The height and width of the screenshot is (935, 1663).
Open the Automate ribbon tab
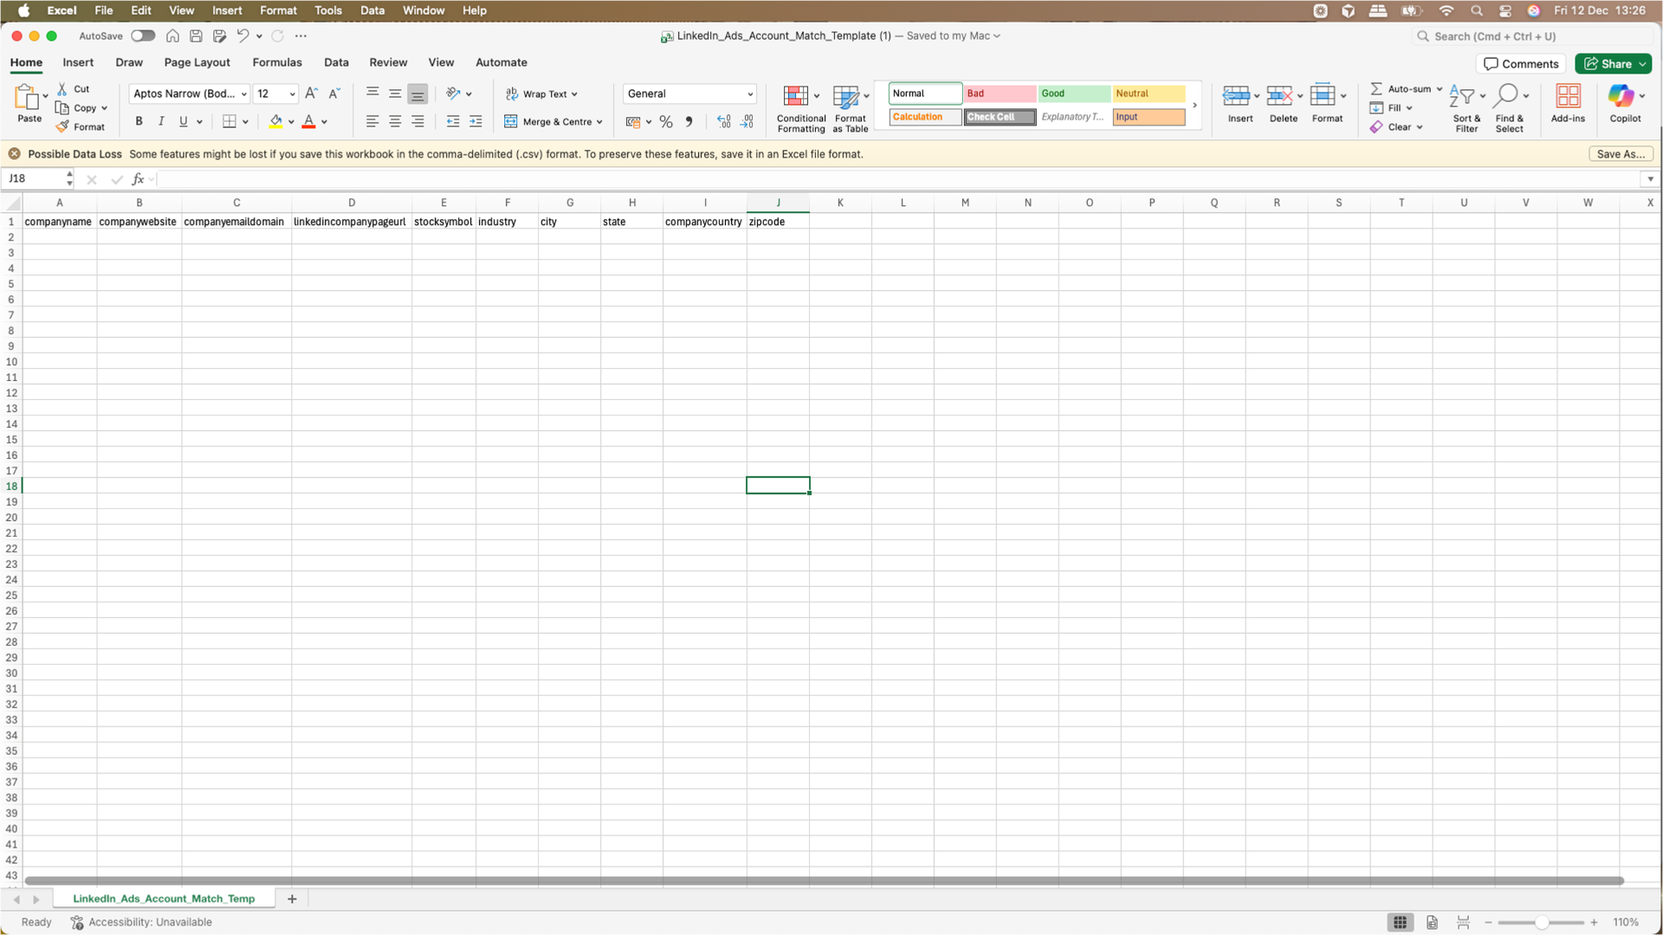click(x=501, y=62)
